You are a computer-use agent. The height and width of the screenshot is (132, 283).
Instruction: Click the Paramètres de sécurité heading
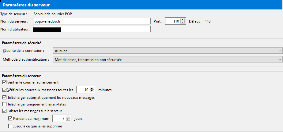point(21,43)
